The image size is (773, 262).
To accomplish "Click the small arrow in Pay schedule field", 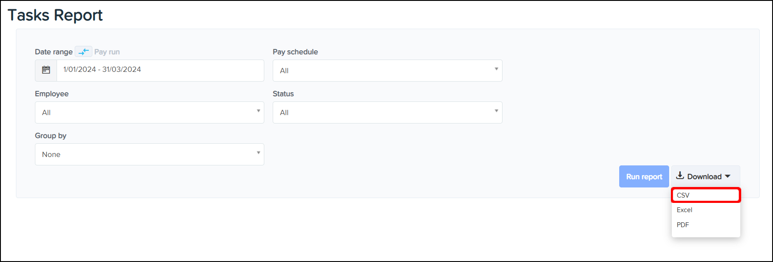I will pos(496,69).
